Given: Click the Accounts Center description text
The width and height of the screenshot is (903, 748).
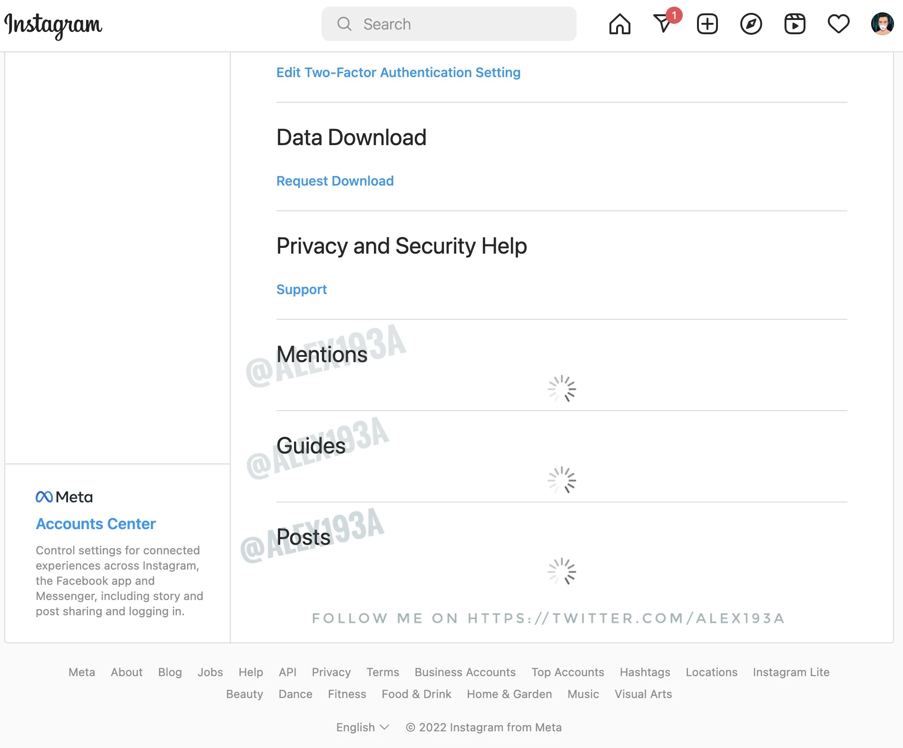Looking at the screenshot, I should coord(119,581).
